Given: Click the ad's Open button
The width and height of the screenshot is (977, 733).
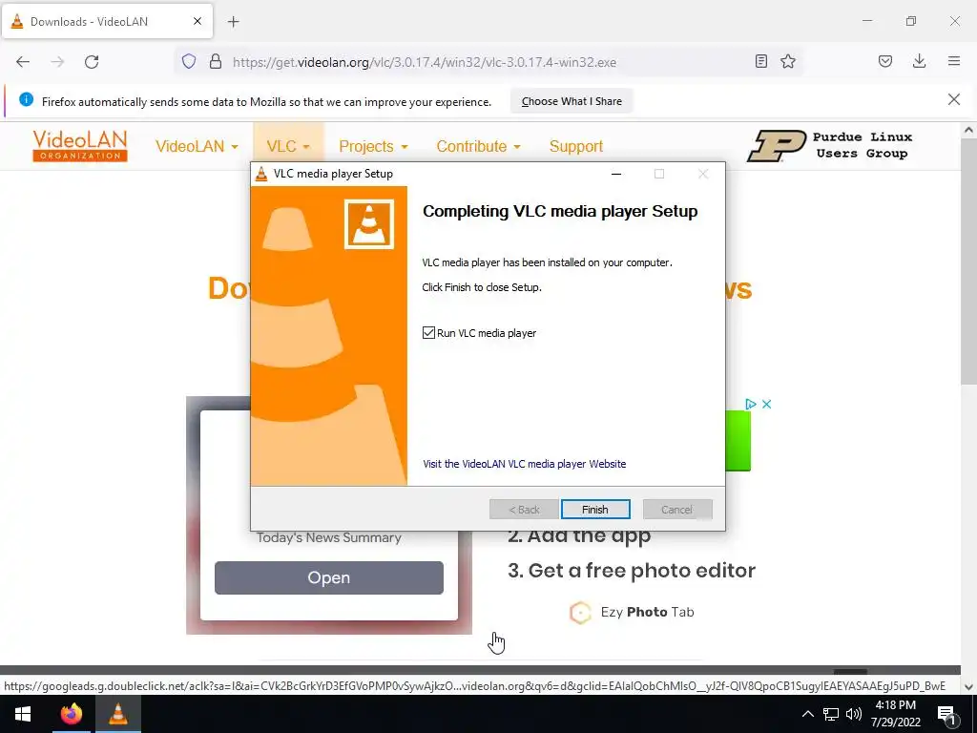Looking at the screenshot, I should coord(329,577).
